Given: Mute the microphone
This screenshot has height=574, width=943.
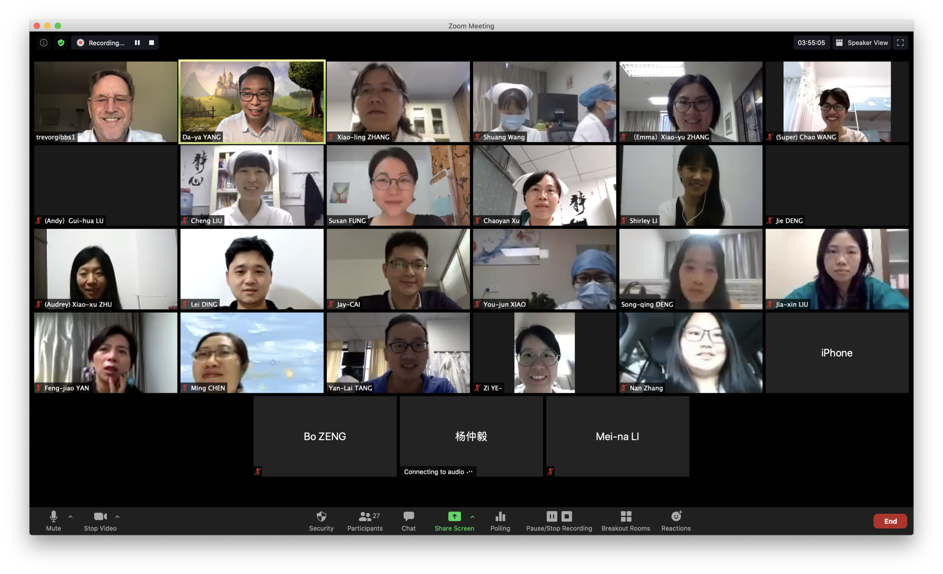Looking at the screenshot, I should click(54, 521).
